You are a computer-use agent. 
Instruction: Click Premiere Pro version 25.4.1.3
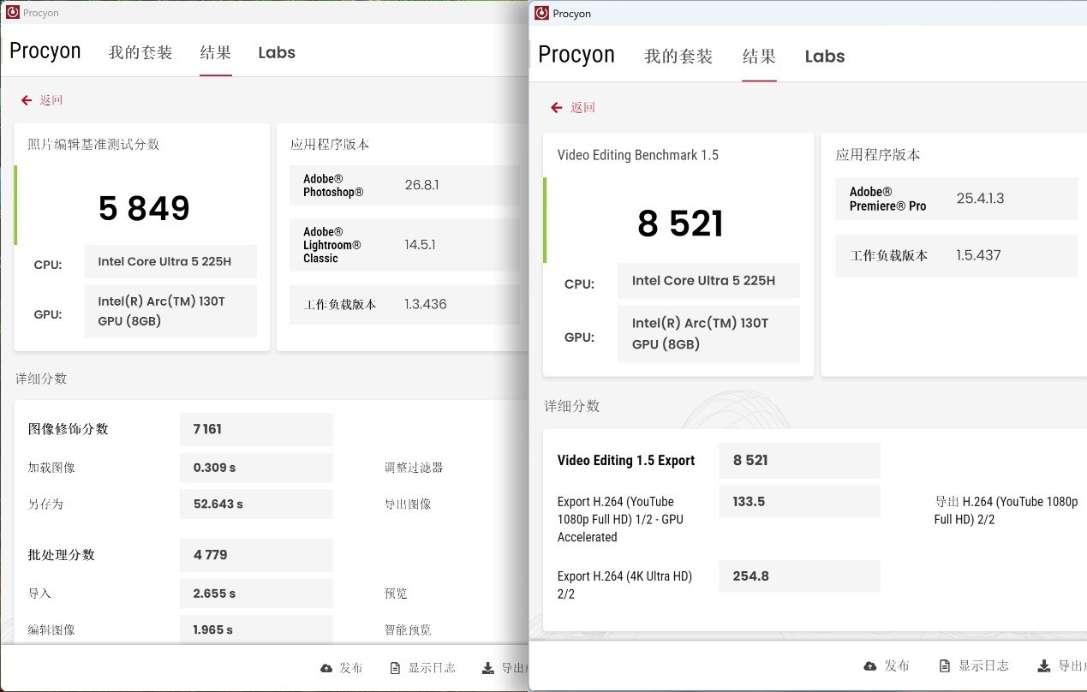[x=980, y=199]
